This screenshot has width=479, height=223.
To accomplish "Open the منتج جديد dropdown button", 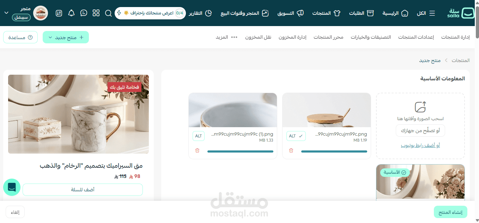I will (x=66, y=37).
